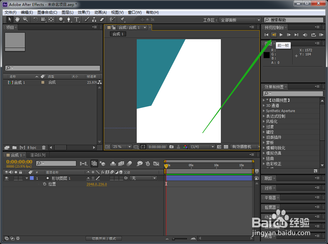Click the new composition icon in project panel
The width and height of the screenshot is (328, 244).
point(22,148)
